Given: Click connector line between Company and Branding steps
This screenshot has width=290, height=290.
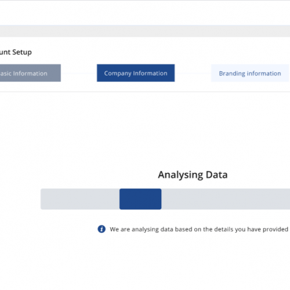Looking at the screenshot, I should pos(193,73).
